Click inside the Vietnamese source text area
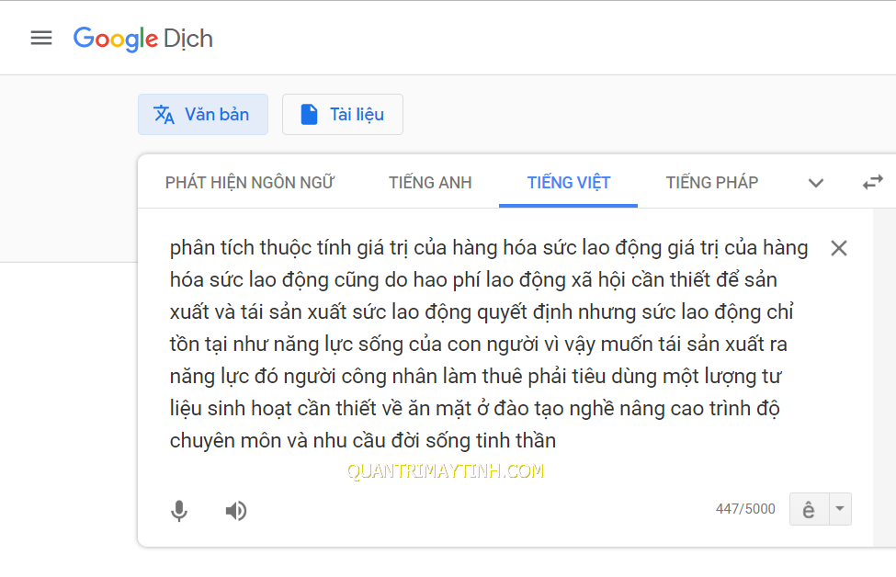 [x=487, y=345]
